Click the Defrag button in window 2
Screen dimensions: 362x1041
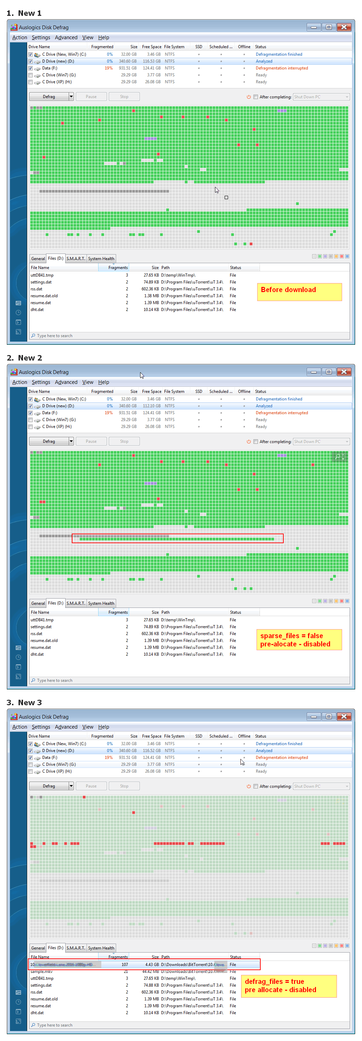49,442
